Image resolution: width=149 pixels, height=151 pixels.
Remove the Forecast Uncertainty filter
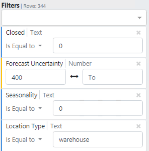click(138, 64)
